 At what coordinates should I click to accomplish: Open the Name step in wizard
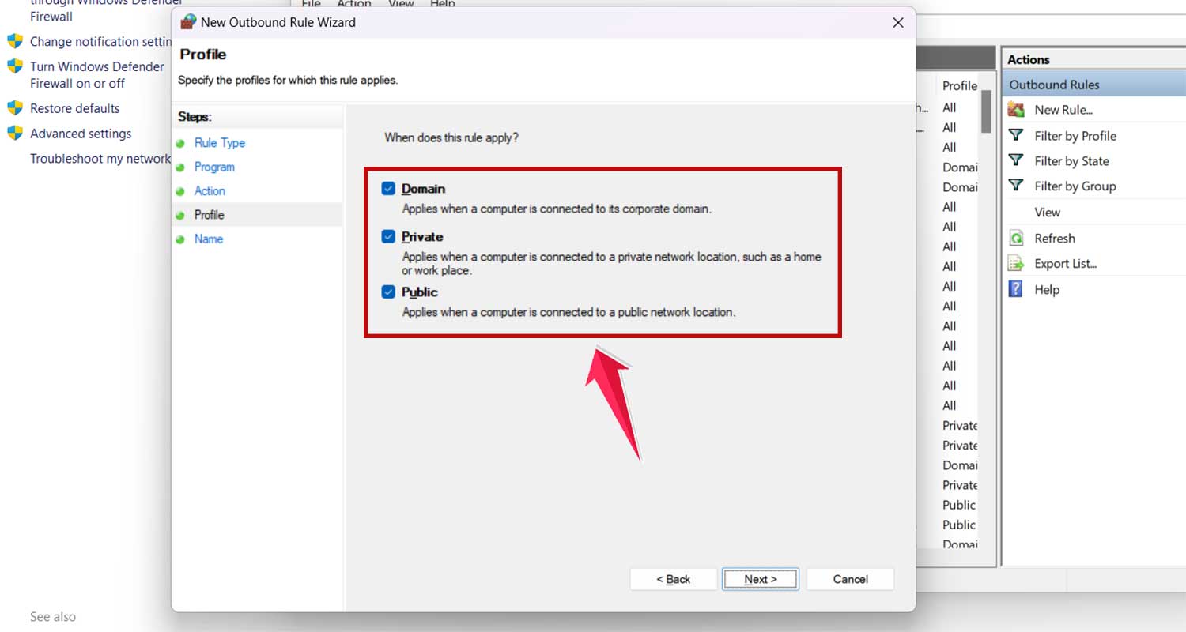pyautogui.click(x=209, y=239)
